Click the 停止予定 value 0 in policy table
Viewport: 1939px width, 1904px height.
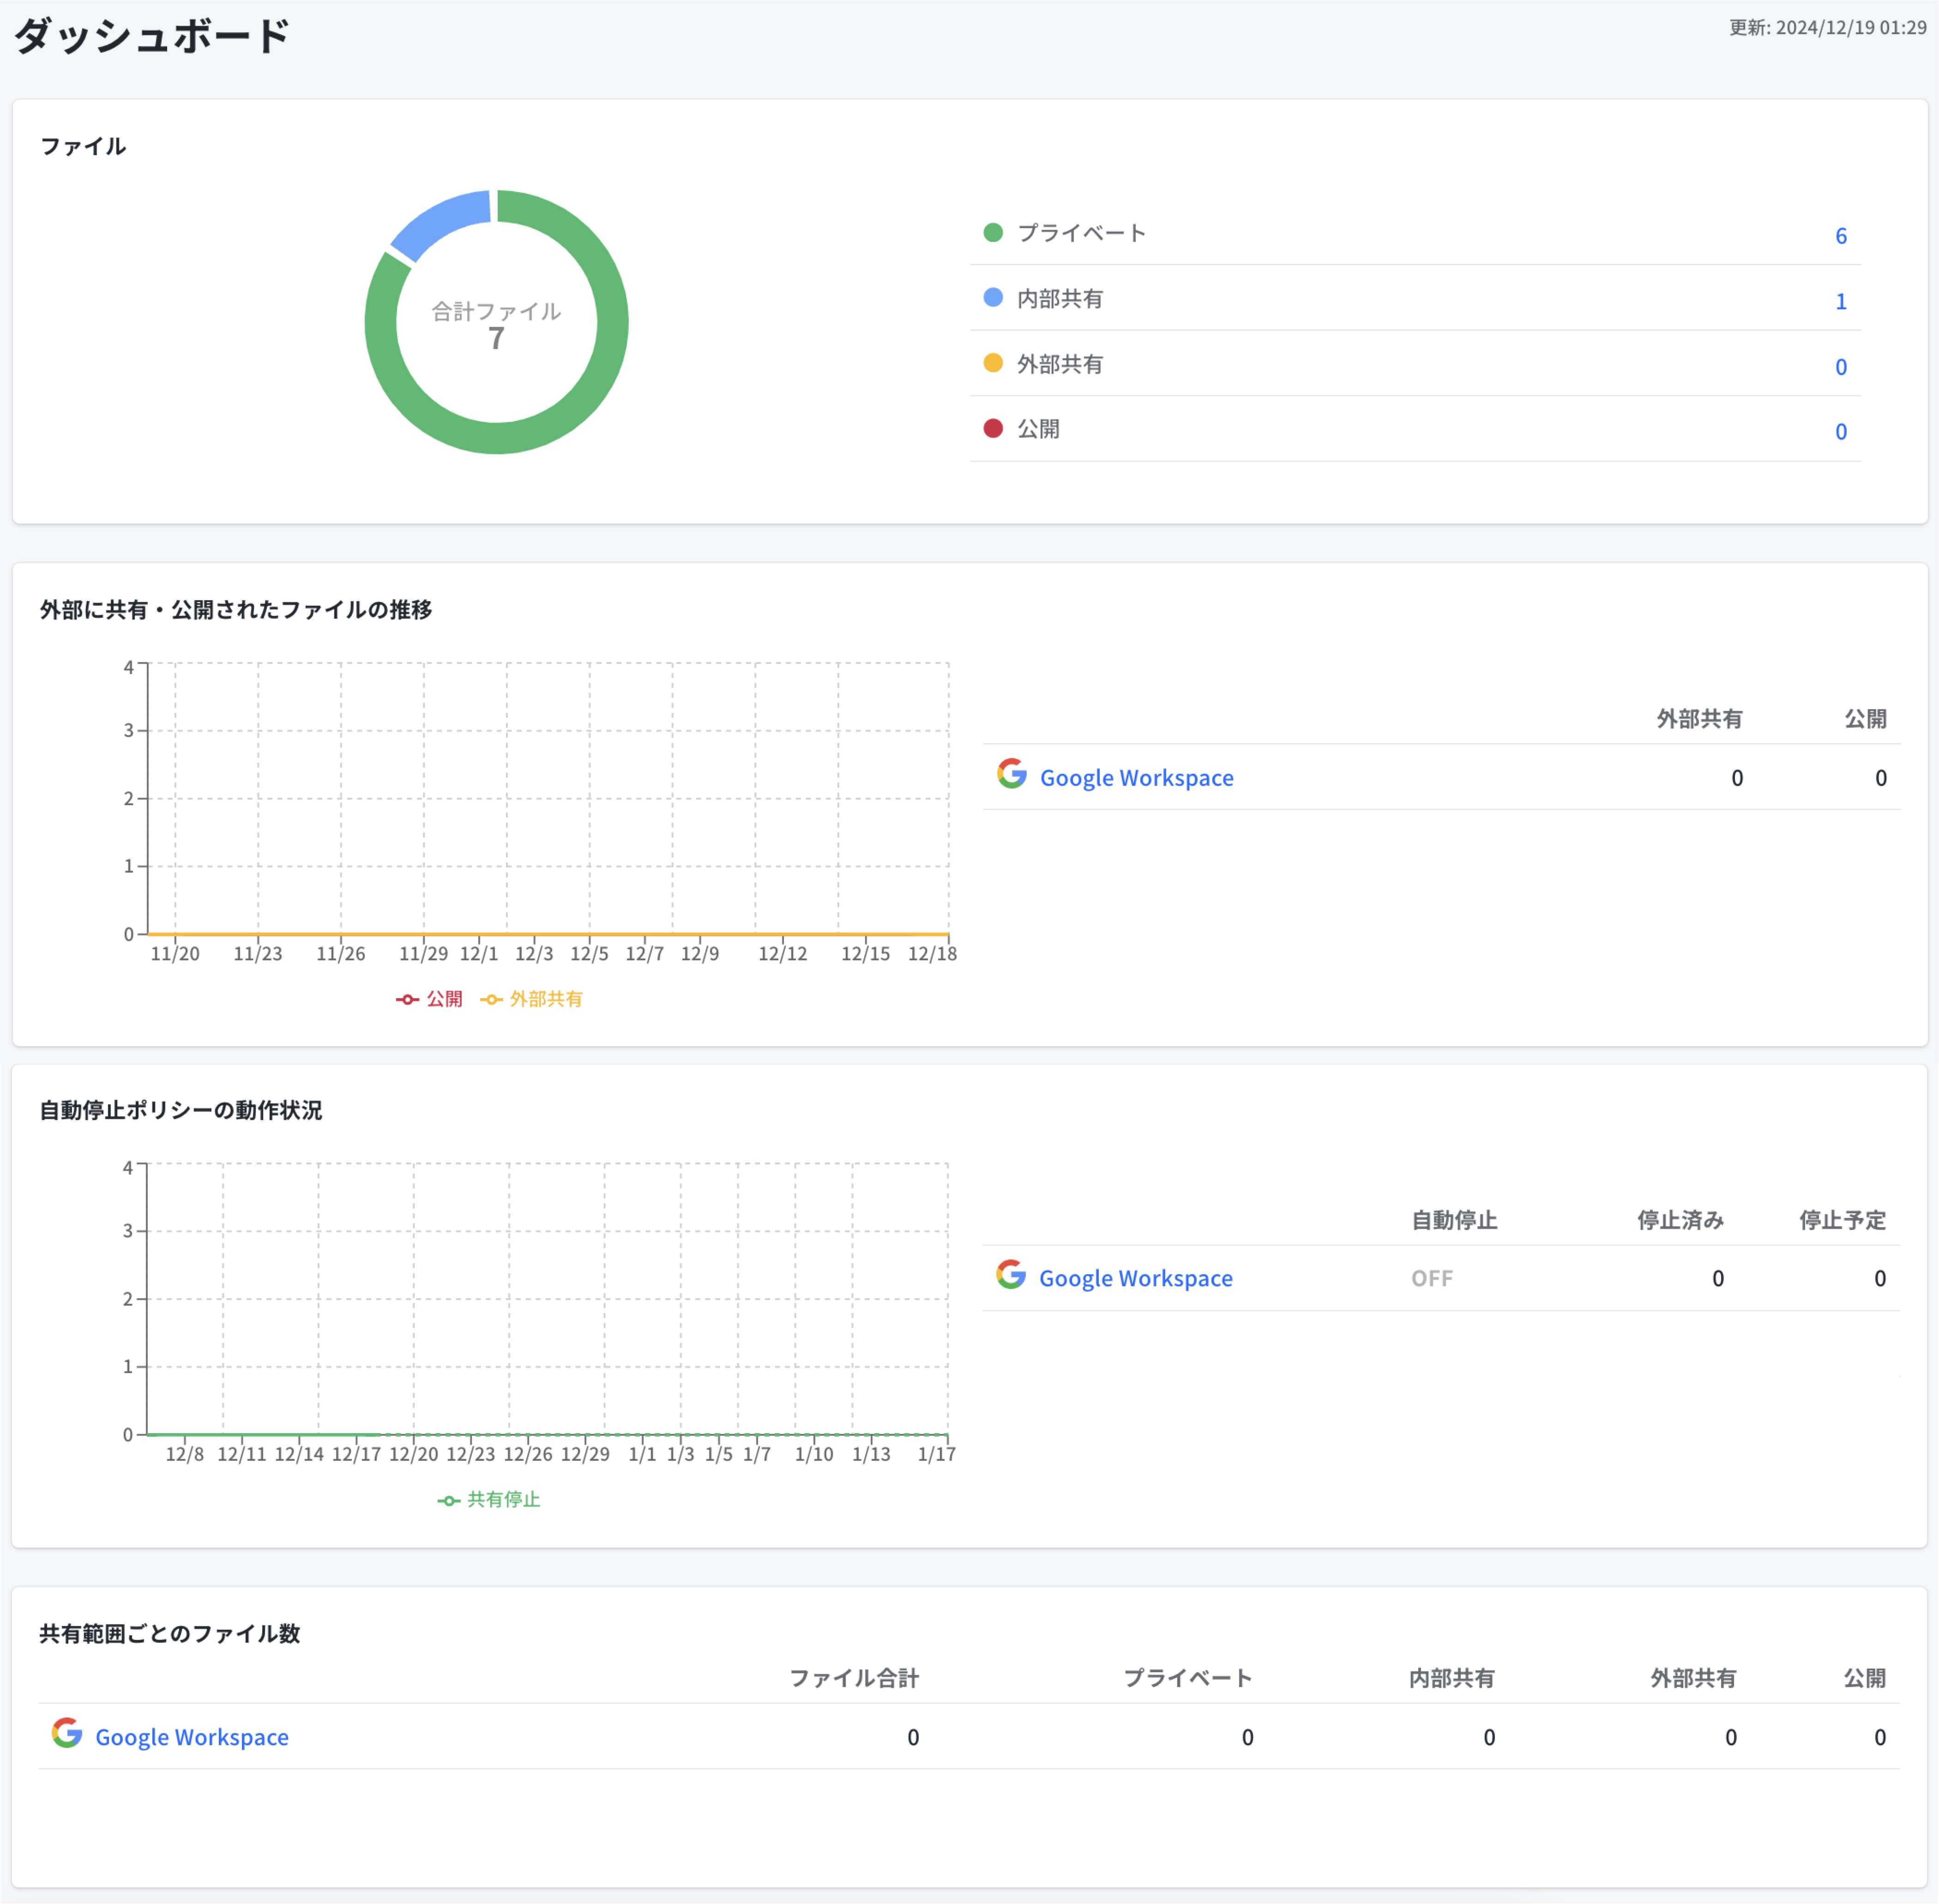tap(1879, 1278)
